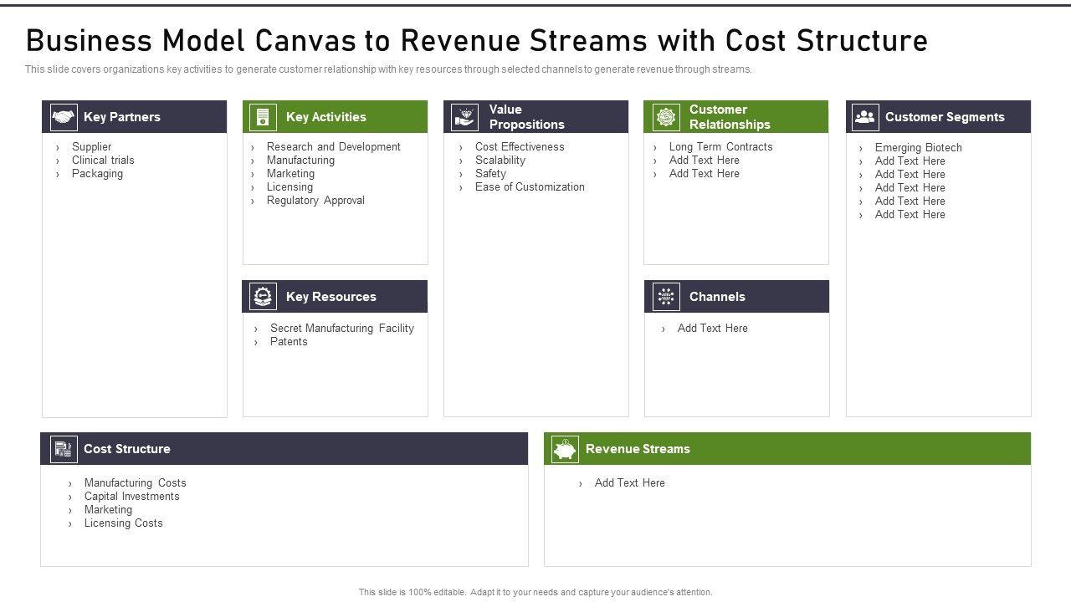The height and width of the screenshot is (602, 1071).
Task: Click the handshake icon in Key Partners
Action: [x=64, y=117]
